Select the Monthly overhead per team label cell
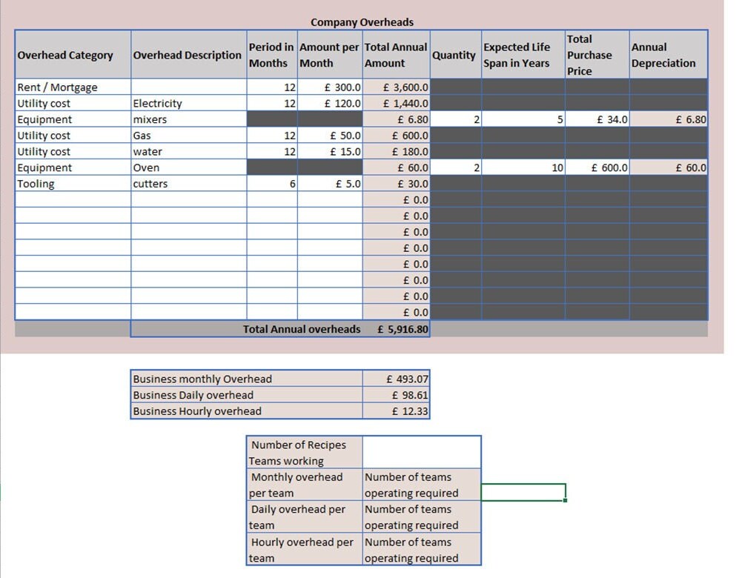Image resolution: width=739 pixels, height=578 pixels. [305, 485]
